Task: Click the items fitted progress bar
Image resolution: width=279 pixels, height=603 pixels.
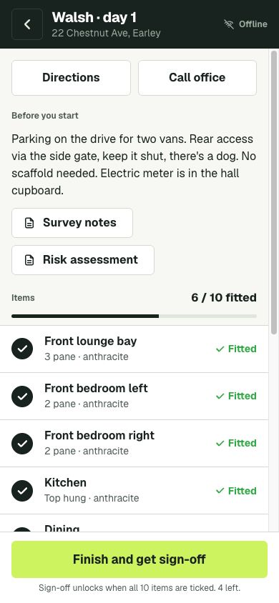Action: [134, 316]
